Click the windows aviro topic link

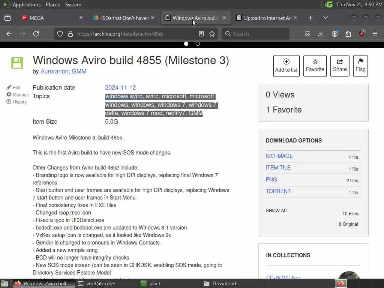124,96
